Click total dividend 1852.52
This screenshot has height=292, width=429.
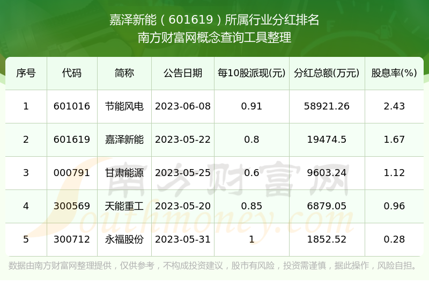click(x=327, y=239)
